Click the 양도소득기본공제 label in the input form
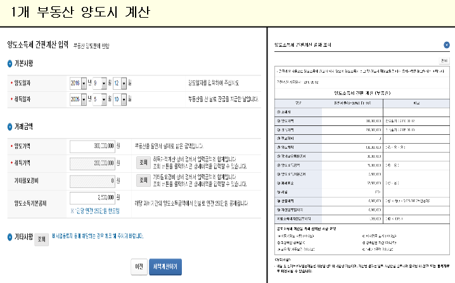This screenshot has height=283, width=455. 30,204
